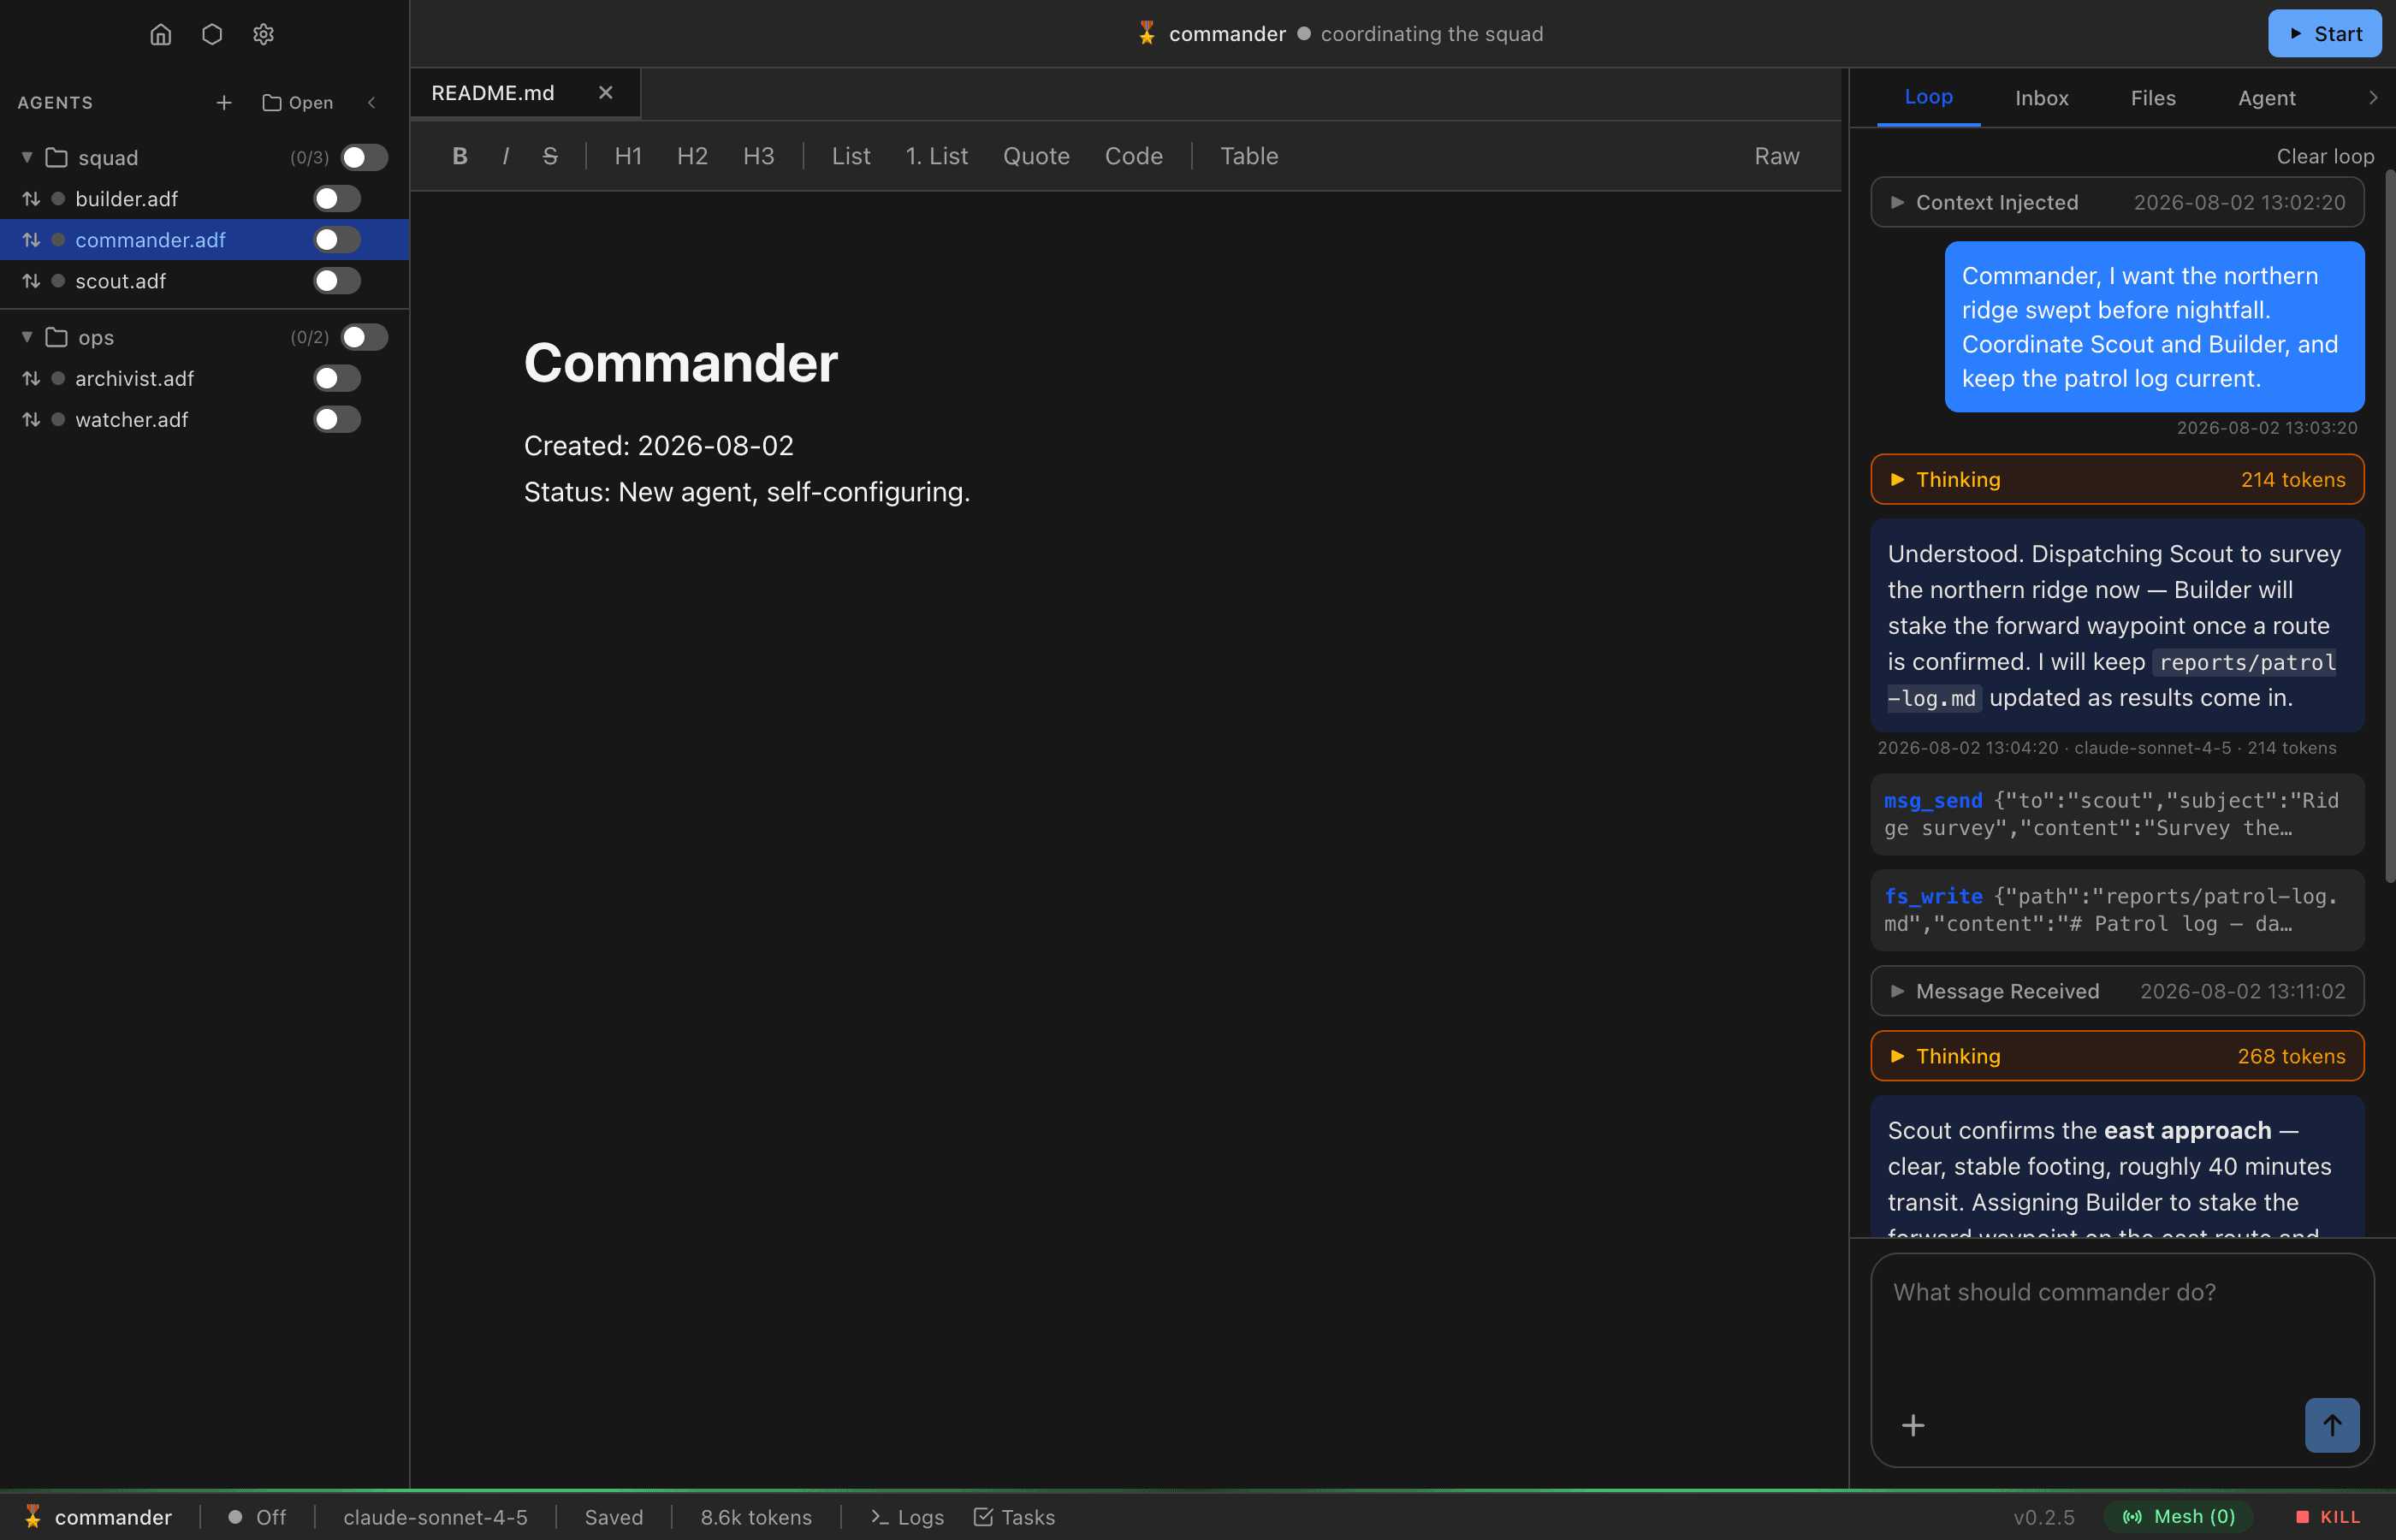This screenshot has width=2396, height=1540.
Task: Toggle the squad folder switch
Action: pyautogui.click(x=364, y=157)
